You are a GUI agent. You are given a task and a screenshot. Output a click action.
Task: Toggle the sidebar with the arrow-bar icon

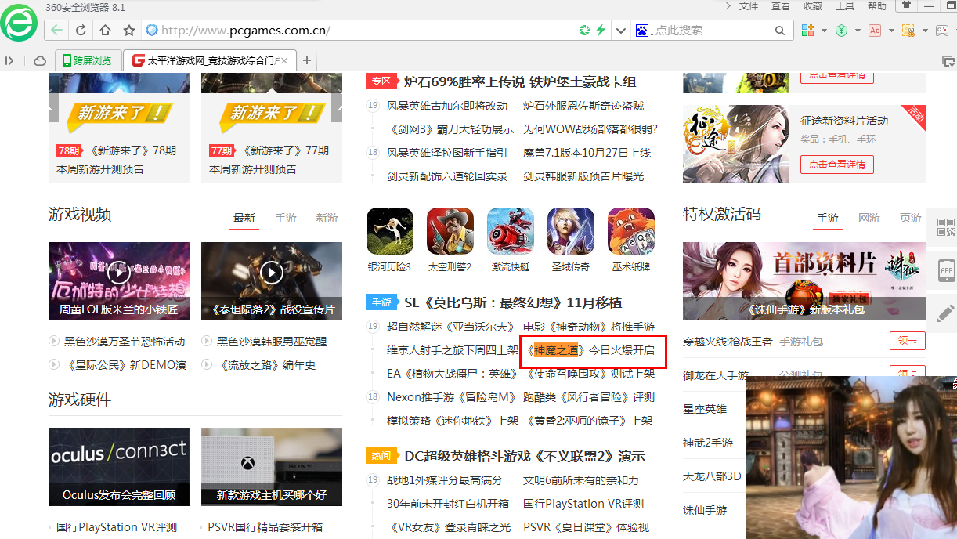tap(10, 60)
